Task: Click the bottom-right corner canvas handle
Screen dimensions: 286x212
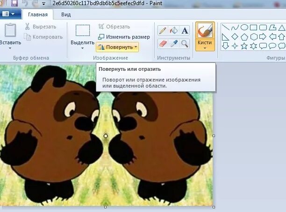Action: [x=214, y=207]
